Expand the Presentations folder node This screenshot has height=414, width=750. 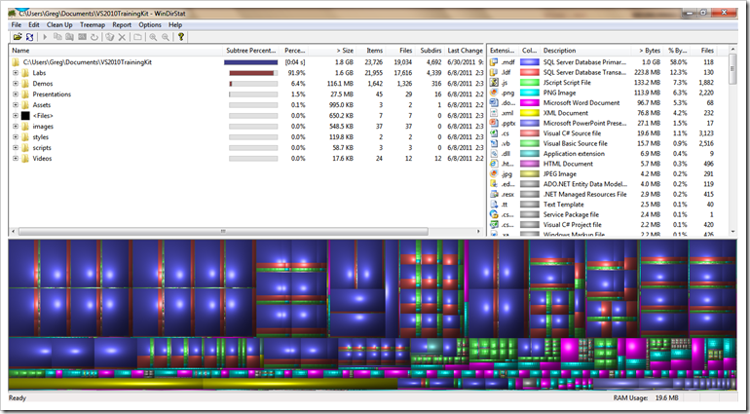pyautogui.click(x=16, y=94)
